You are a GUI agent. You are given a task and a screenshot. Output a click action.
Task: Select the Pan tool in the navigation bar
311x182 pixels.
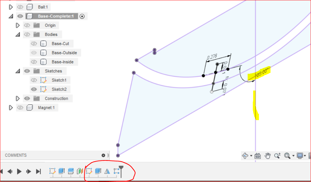(x=267, y=155)
